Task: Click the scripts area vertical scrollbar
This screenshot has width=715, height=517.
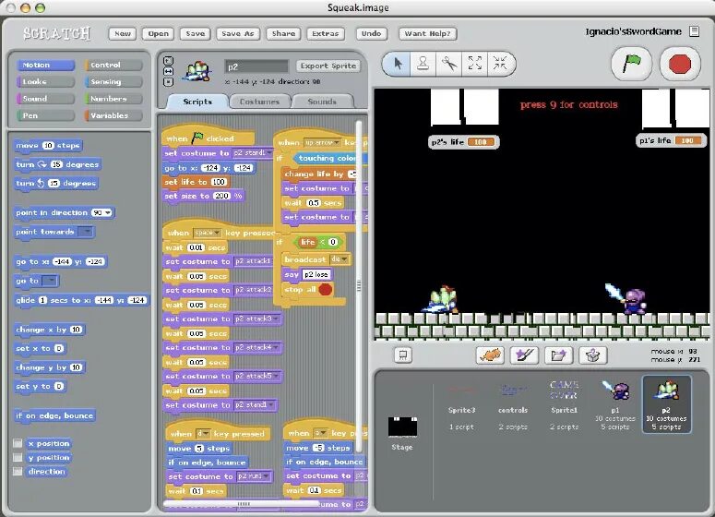Action: 359,285
